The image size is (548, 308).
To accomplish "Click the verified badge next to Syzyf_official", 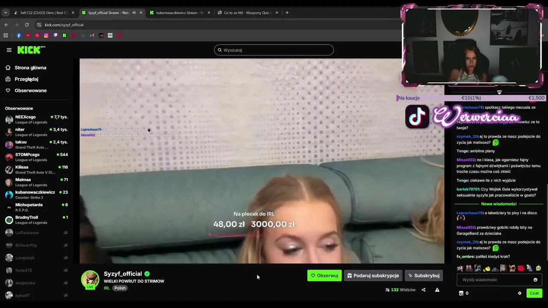I will 147,274.
